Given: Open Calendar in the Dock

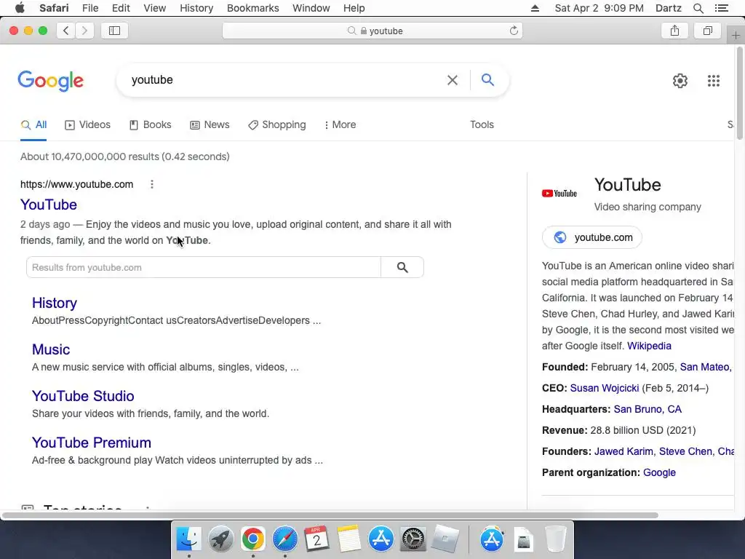Looking at the screenshot, I should pyautogui.click(x=316, y=539).
